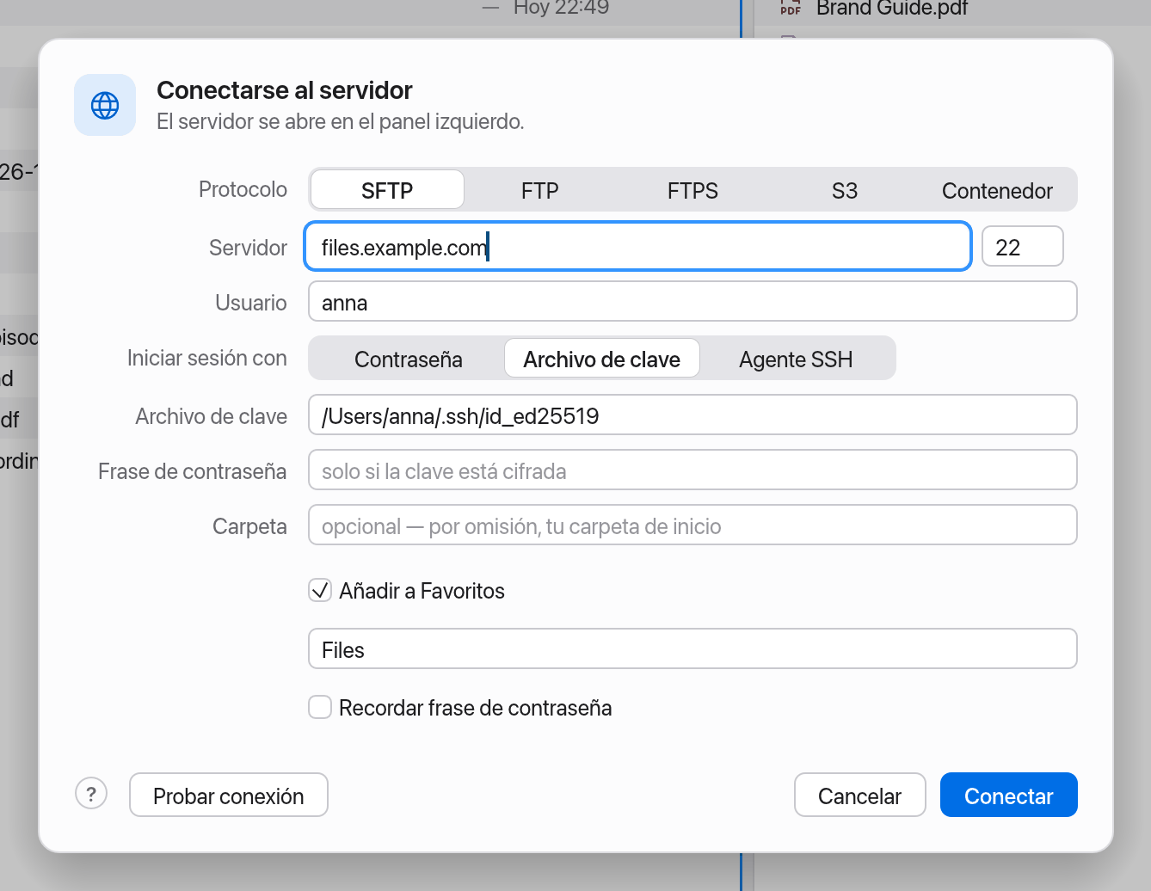This screenshot has height=891, width=1151.
Task: Switch the protocol to FTP
Action: (539, 190)
